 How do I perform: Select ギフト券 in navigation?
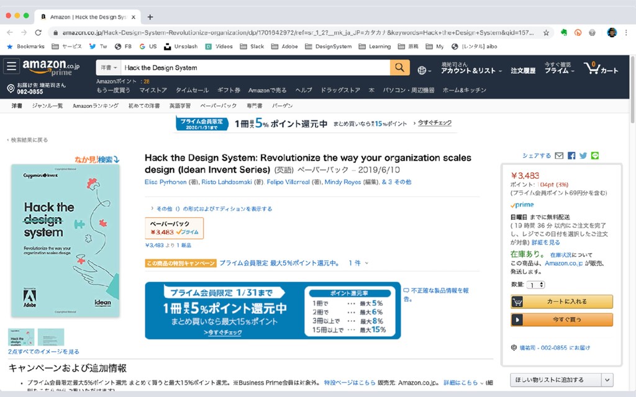[229, 91]
